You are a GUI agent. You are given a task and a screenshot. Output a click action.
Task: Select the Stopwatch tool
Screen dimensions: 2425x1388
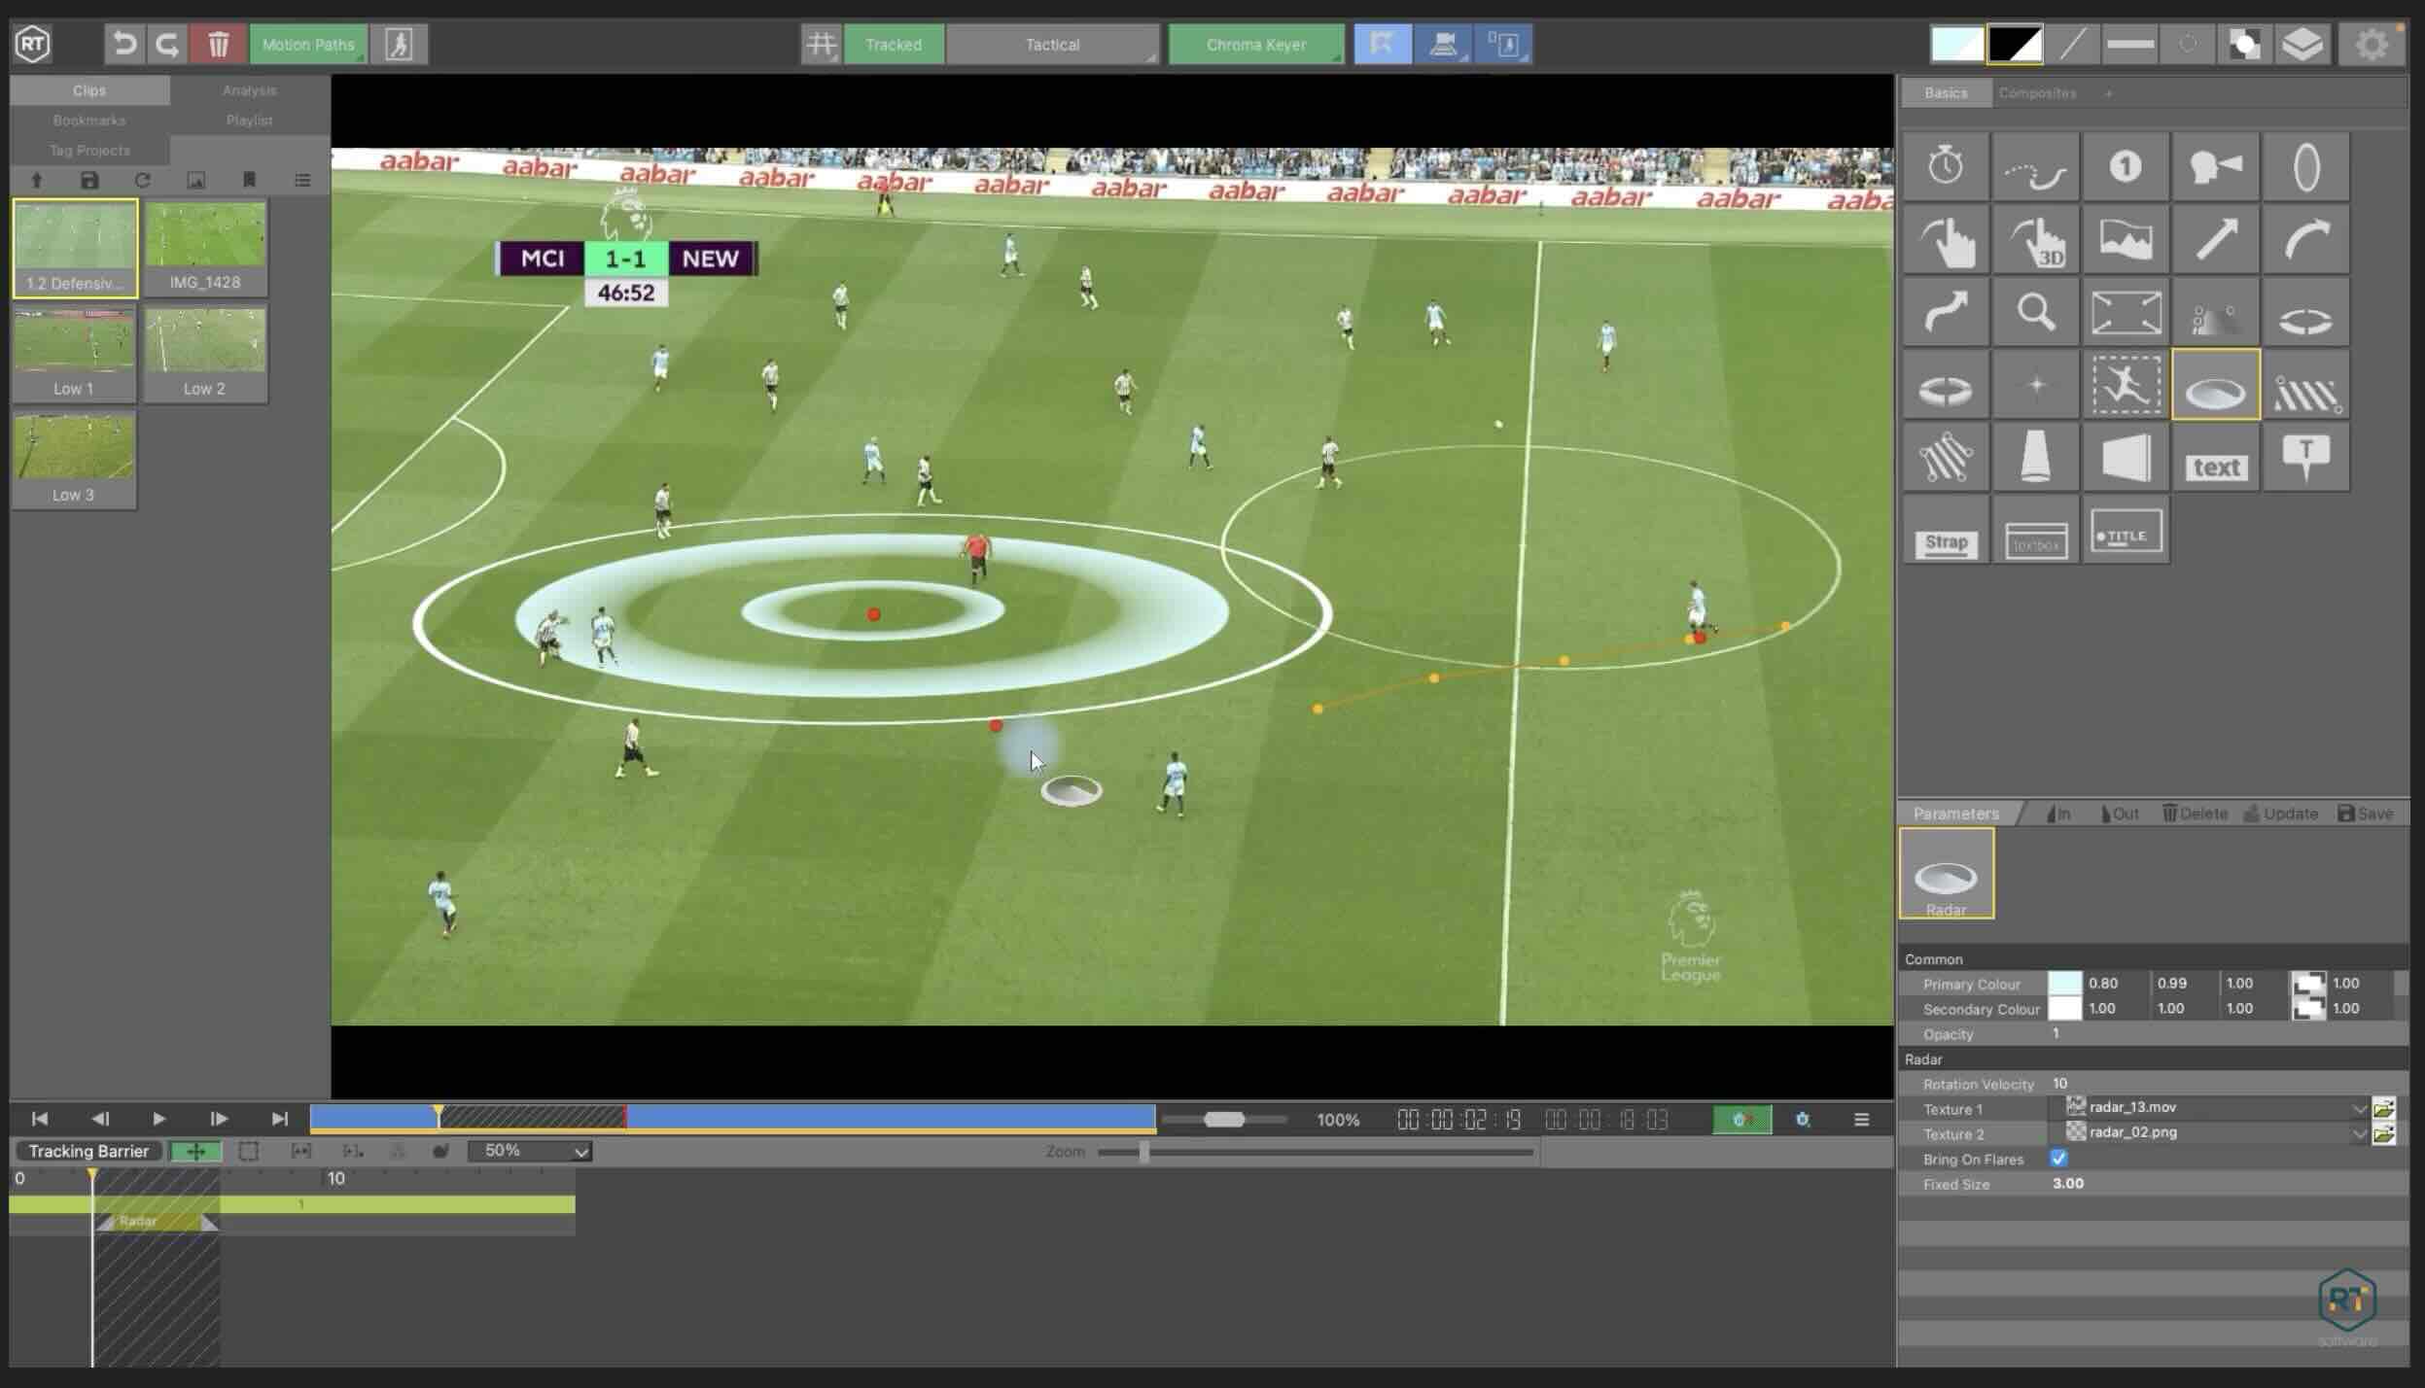(x=1945, y=166)
